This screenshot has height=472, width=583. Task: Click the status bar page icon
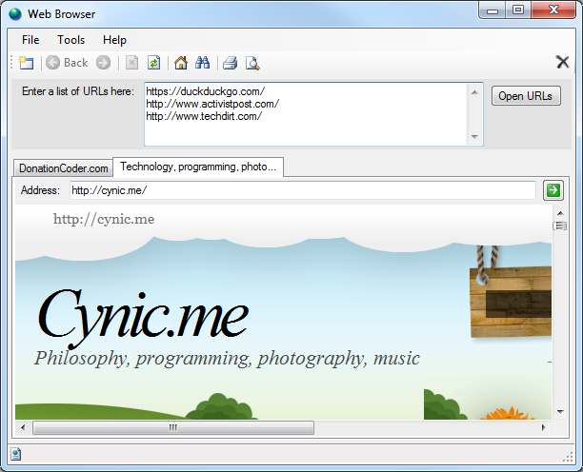[x=15, y=454]
